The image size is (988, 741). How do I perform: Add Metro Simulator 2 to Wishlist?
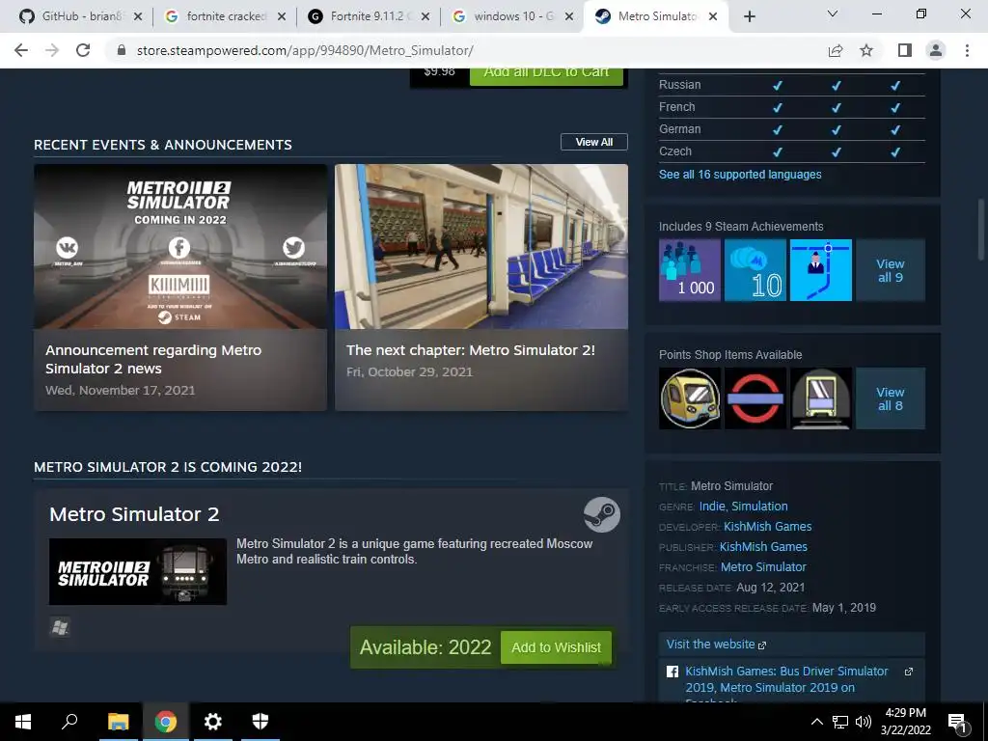click(x=556, y=647)
